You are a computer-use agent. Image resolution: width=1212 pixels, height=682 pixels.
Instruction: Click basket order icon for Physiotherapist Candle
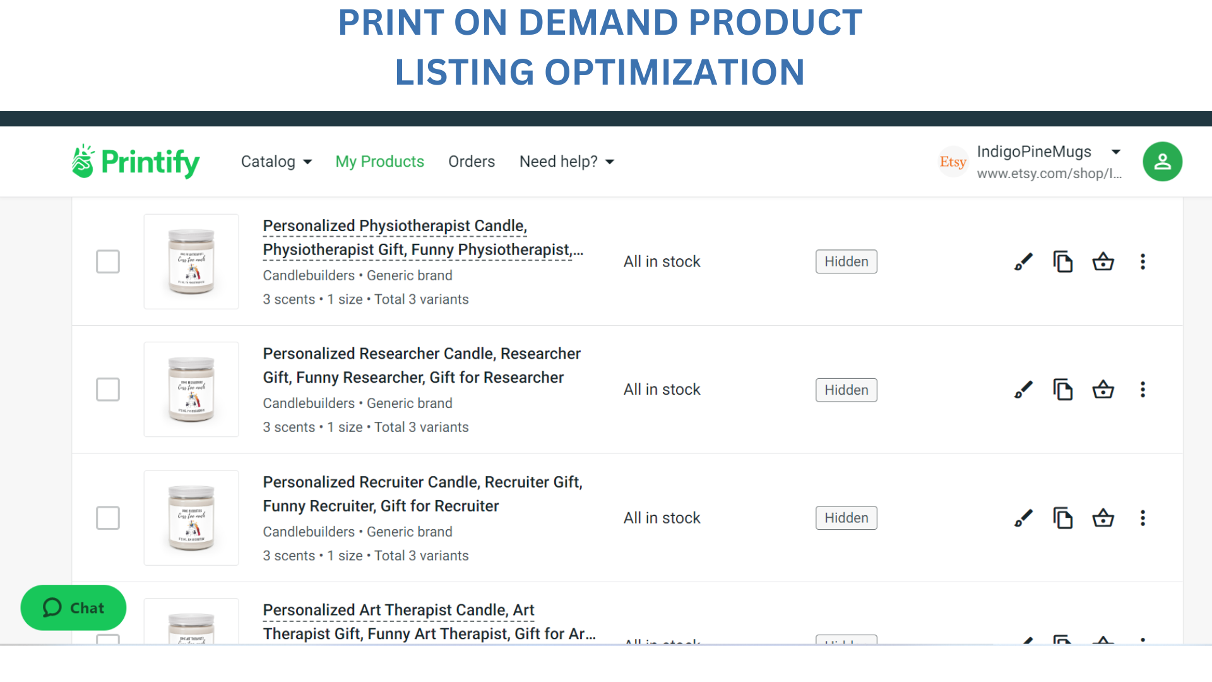click(1103, 261)
